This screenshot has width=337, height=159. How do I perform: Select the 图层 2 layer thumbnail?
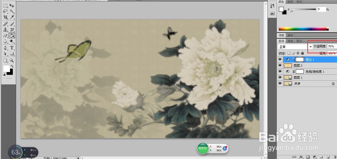tap(288, 65)
